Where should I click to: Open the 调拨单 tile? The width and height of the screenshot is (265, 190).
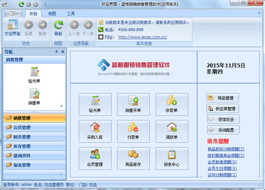click(172, 131)
